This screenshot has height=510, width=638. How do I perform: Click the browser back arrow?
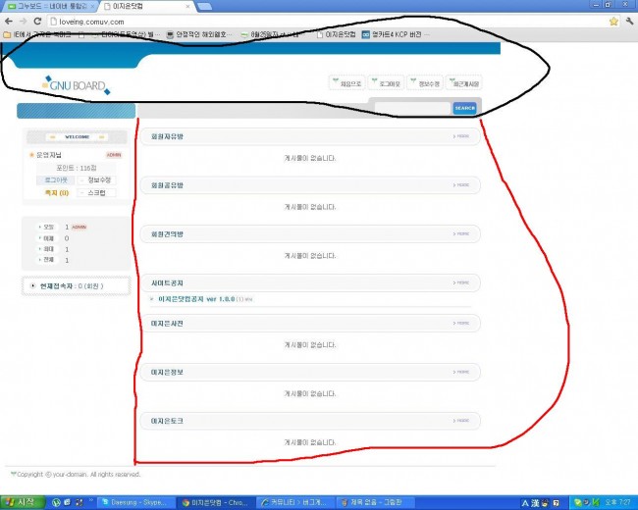[9, 21]
